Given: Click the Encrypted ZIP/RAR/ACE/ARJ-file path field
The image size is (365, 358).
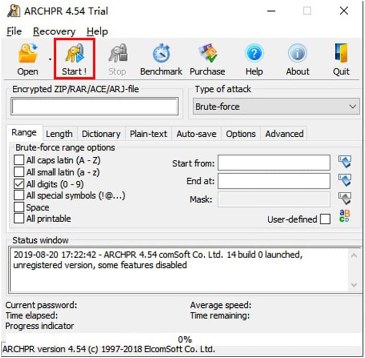Looking at the screenshot, I should pyautogui.click(x=95, y=107).
